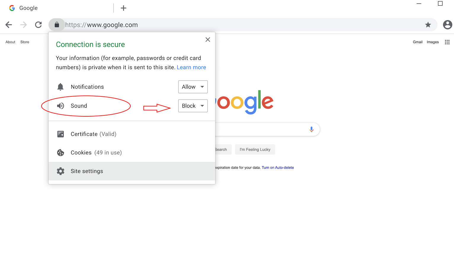
Task: Click the partially hidden Google Search button
Action: coord(223,149)
